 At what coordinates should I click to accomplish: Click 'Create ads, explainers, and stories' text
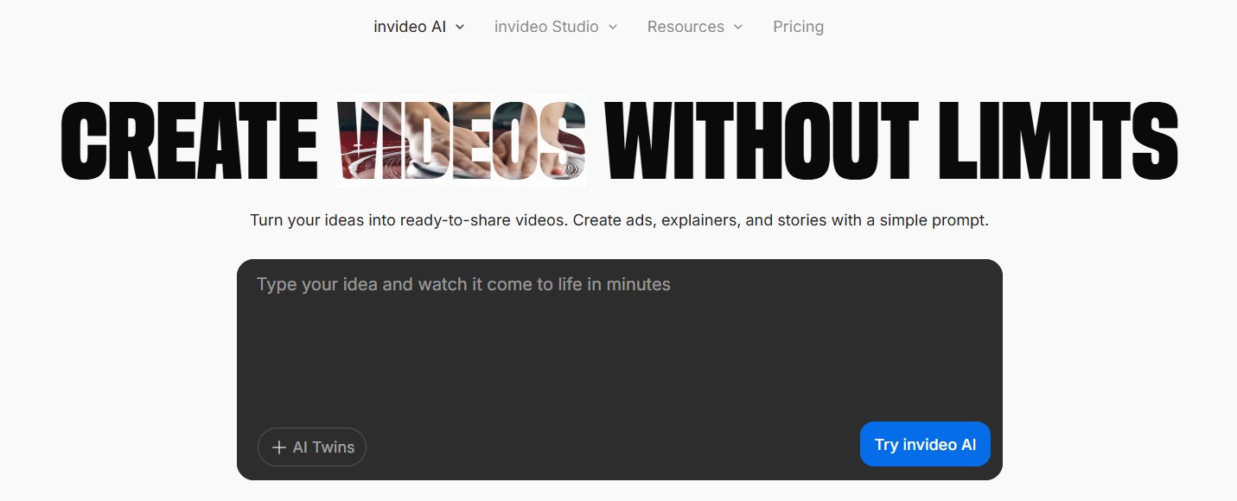pos(698,220)
